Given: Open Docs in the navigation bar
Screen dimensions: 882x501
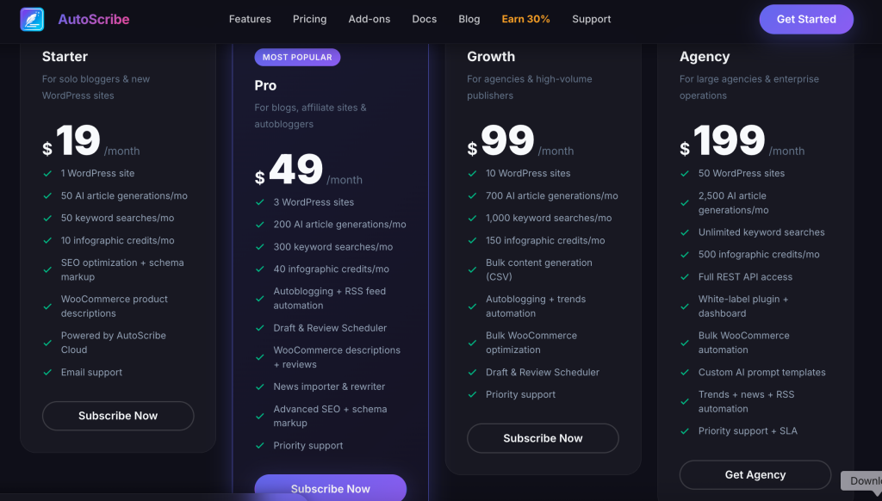Looking at the screenshot, I should (424, 19).
